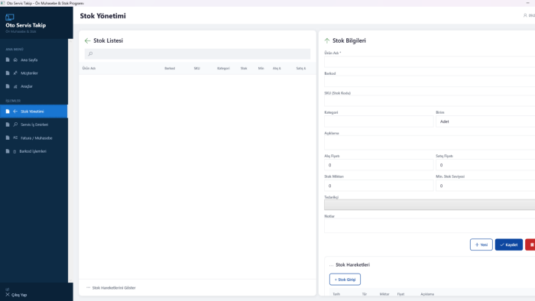Click the barcode icon beside Barkod İşlemleri
The height and width of the screenshot is (301, 535).
click(15, 151)
